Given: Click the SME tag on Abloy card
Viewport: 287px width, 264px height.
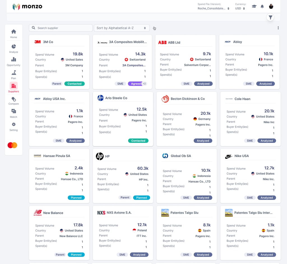Looking at the screenshot, I should (249, 84).
